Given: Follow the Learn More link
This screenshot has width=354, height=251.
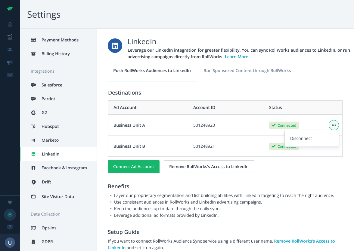Looking at the screenshot, I should (x=236, y=57).
